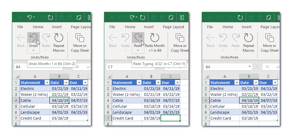
Task: Click Repeat Macros icon in the left screenshot
Action: tap(59, 38)
